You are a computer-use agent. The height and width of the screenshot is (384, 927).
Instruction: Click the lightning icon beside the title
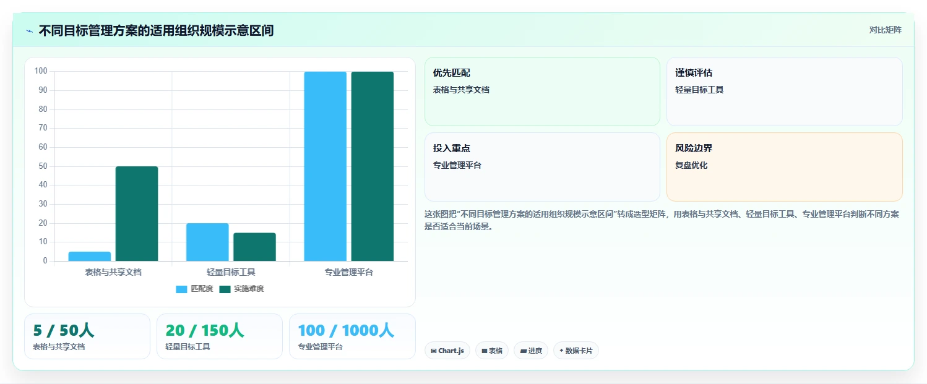click(29, 31)
